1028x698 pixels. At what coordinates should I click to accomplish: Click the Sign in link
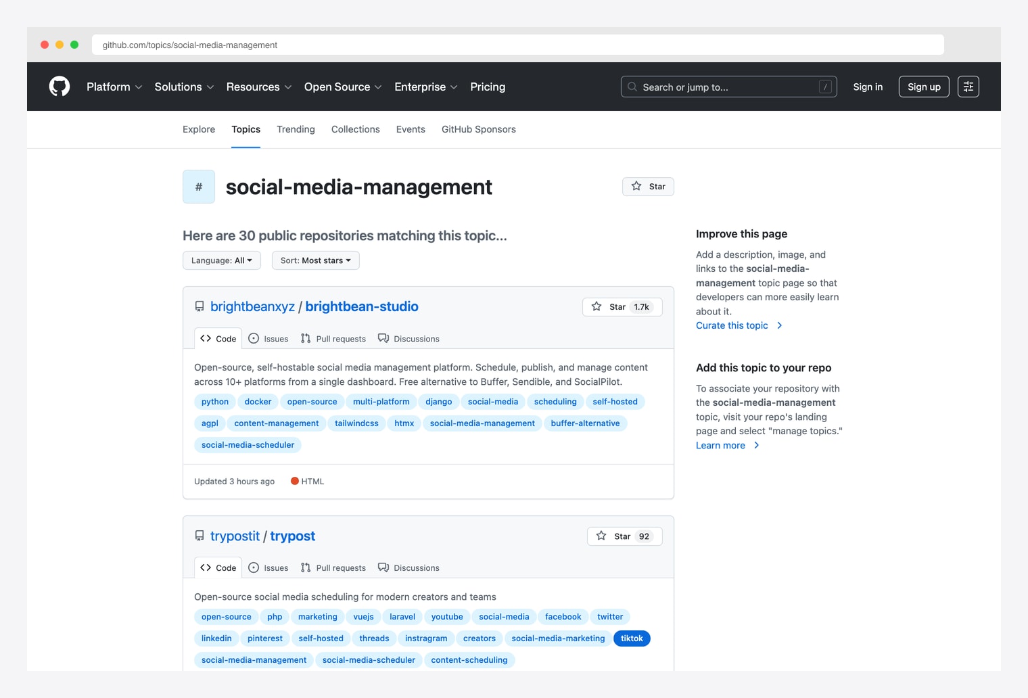868,87
